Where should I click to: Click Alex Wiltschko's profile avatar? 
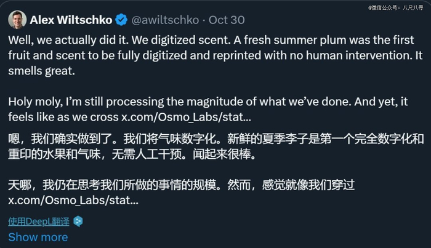coord(17,19)
